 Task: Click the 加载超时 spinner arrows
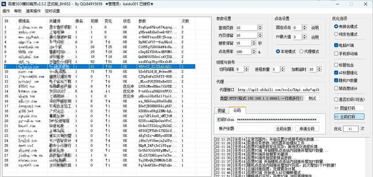click(319, 69)
